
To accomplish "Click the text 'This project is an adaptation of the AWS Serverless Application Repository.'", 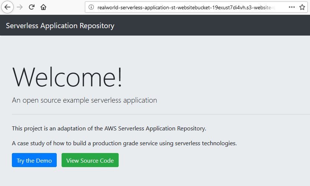I will click(109, 129).
